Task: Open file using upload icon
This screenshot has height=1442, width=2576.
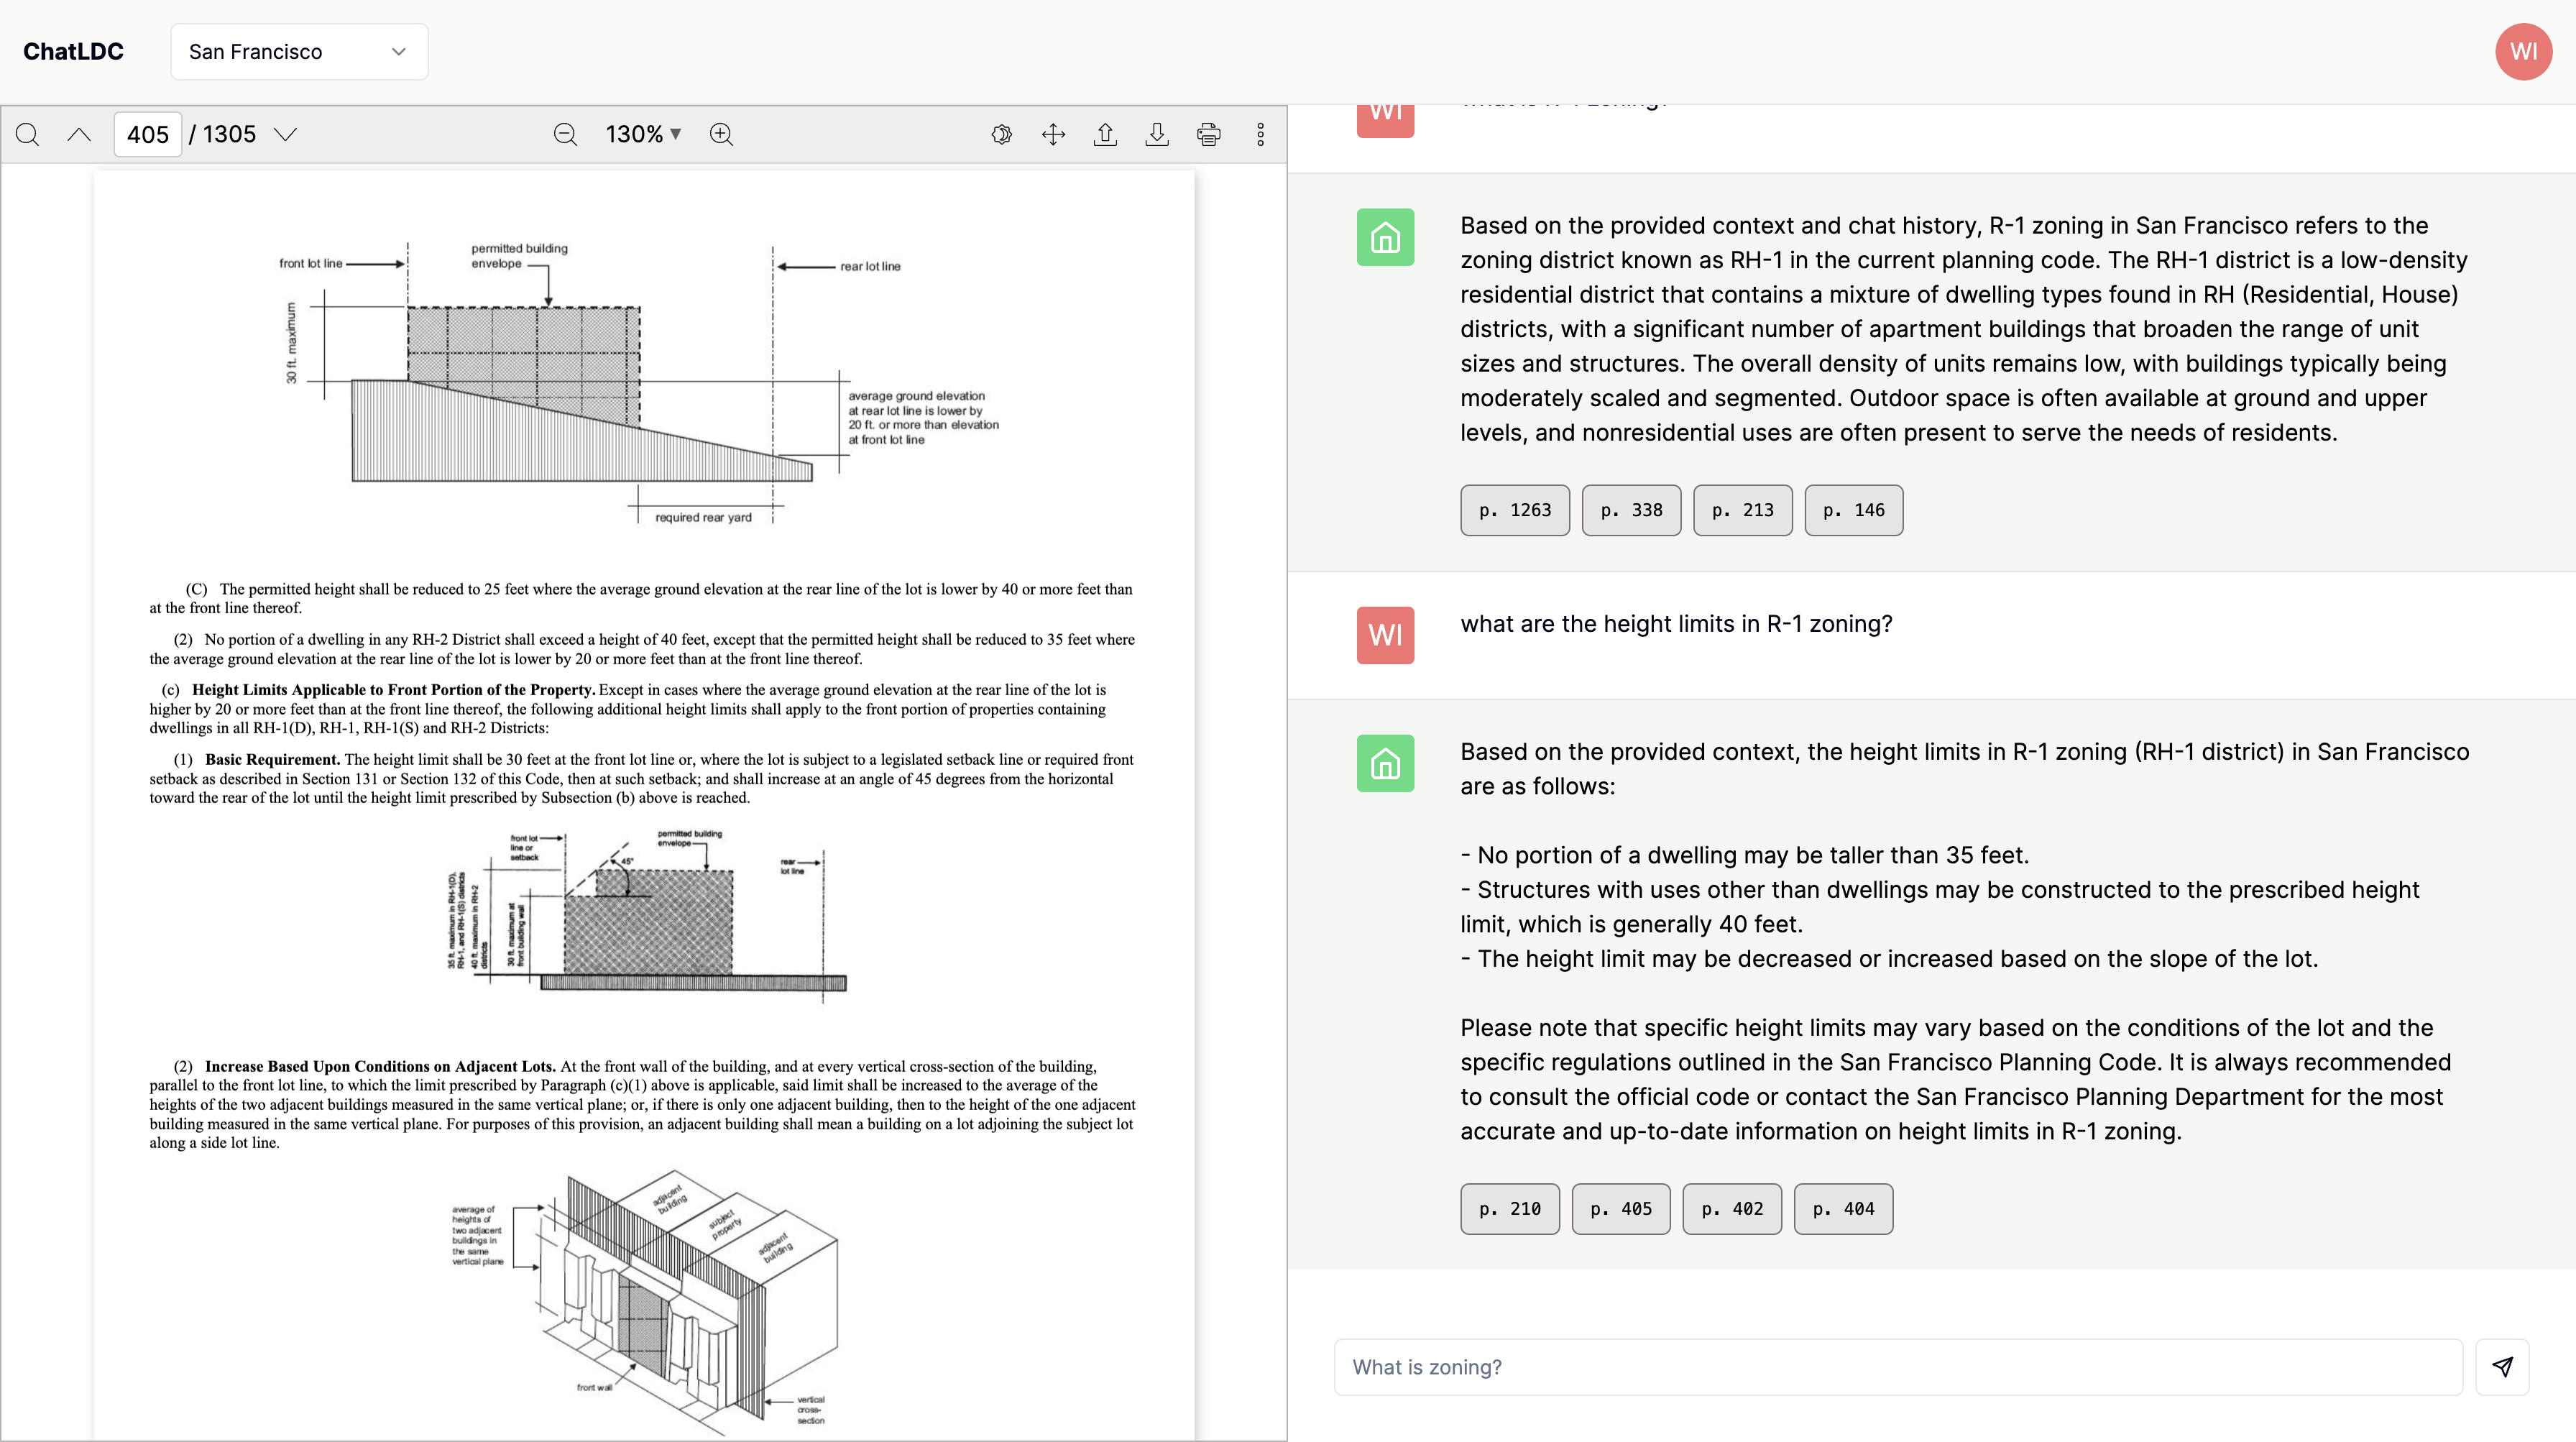Action: coord(1105,134)
